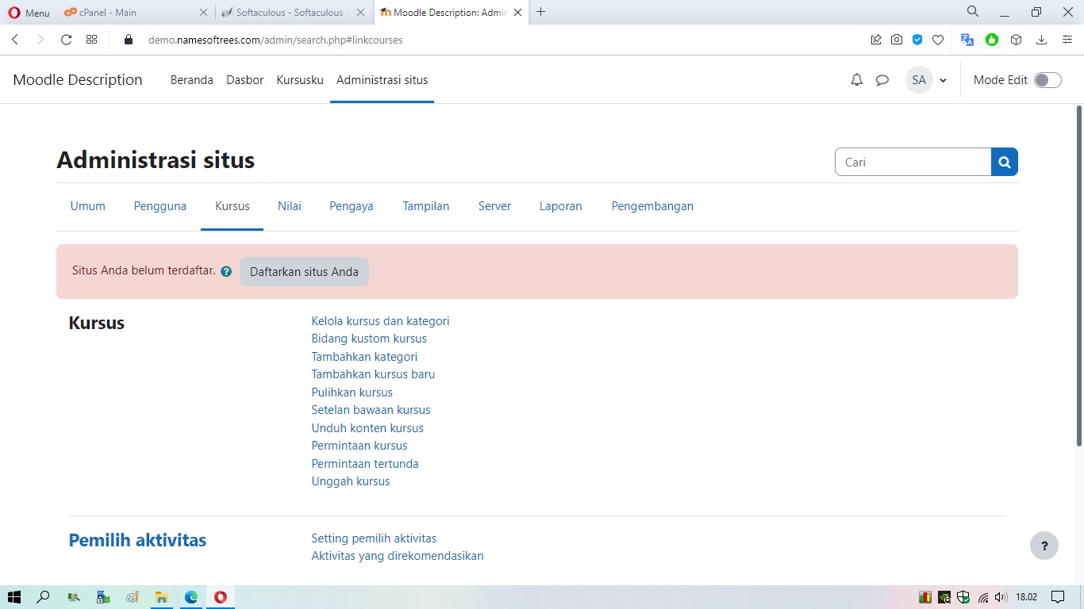Bookmark the page with the heart icon
The height and width of the screenshot is (609, 1084).
click(x=938, y=40)
